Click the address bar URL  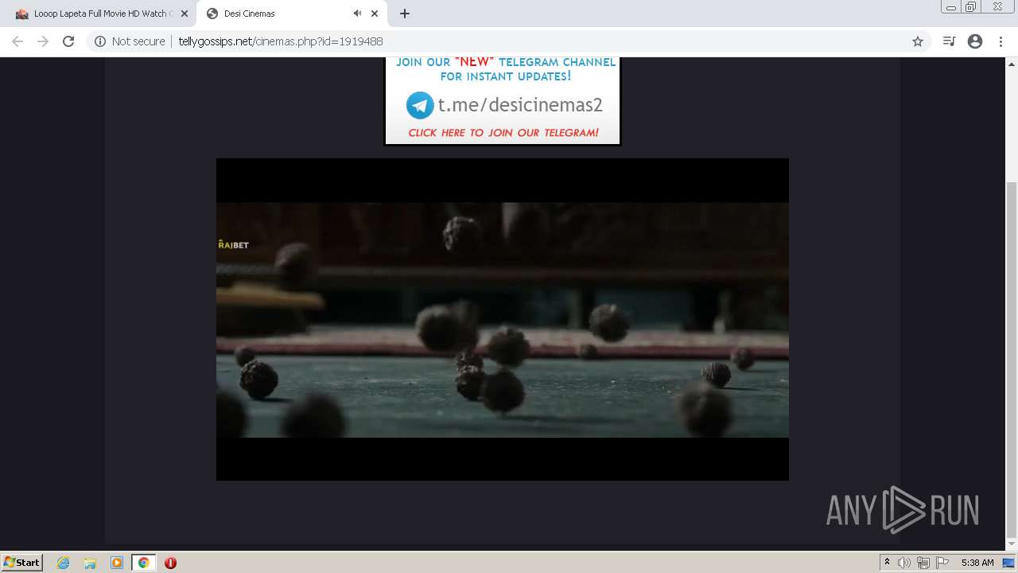pyautogui.click(x=280, y=41)
